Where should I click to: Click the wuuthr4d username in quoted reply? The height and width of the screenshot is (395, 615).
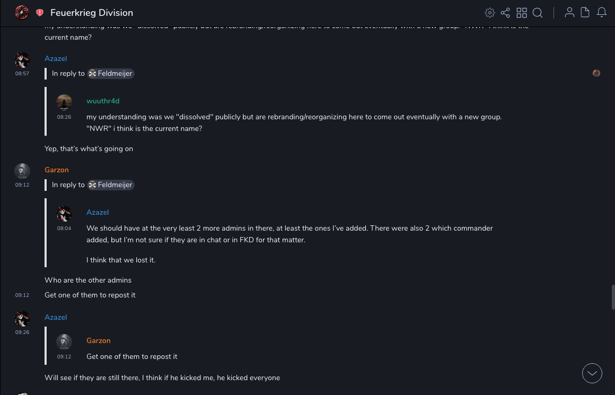103,101
